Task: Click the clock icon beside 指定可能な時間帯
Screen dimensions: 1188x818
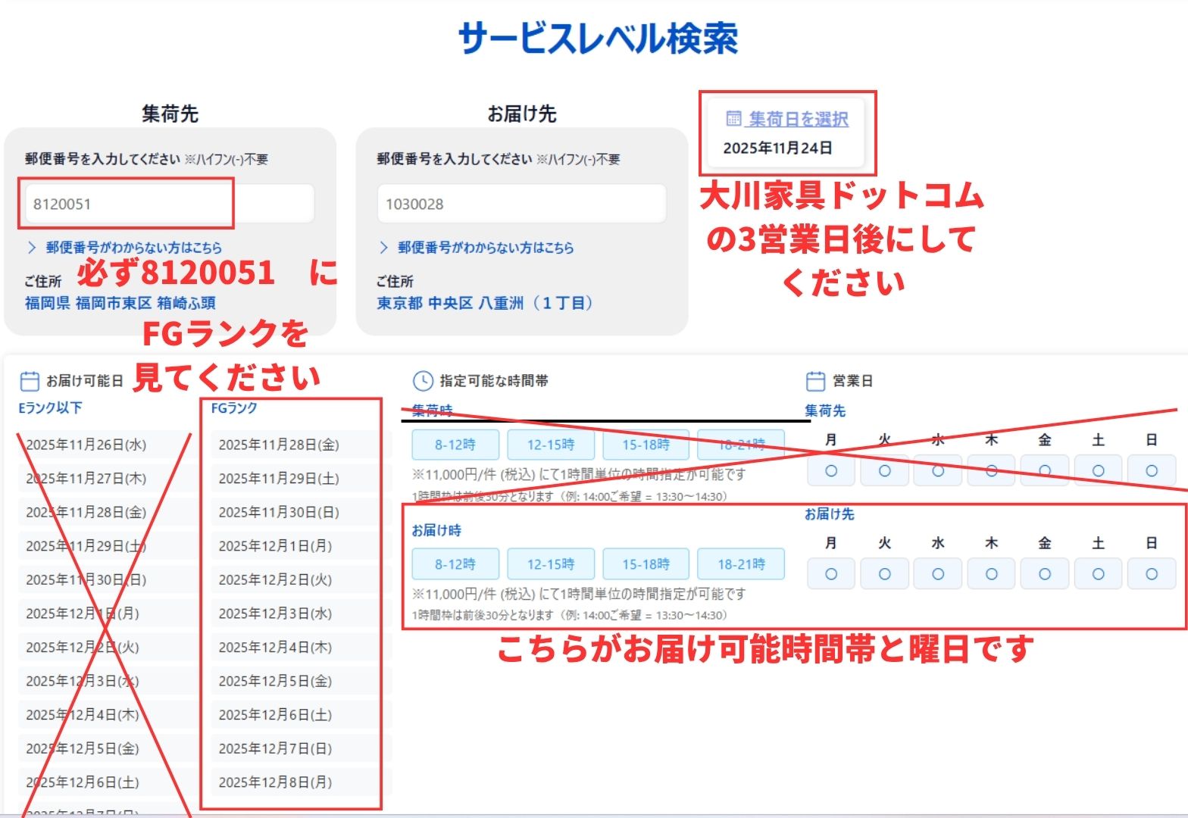Action: [x=422, y=380]
